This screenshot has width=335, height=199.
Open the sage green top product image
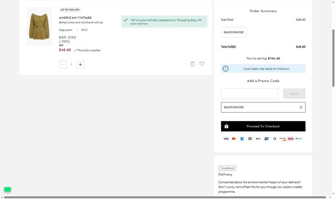tap(39, 27)
